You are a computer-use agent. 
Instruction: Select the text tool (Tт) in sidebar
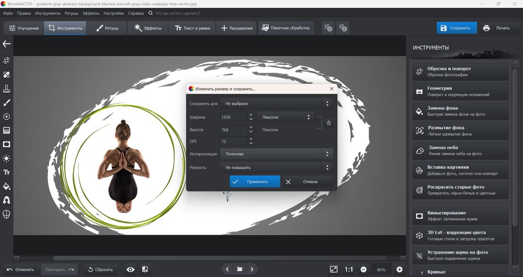[7, 172]
